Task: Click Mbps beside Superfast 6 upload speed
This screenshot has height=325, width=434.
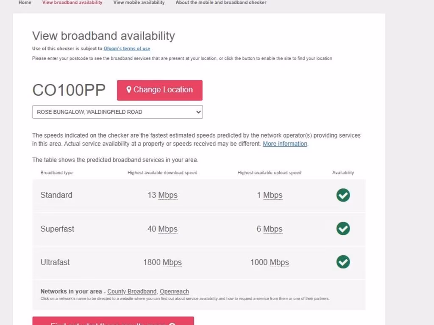Action: 273,229
